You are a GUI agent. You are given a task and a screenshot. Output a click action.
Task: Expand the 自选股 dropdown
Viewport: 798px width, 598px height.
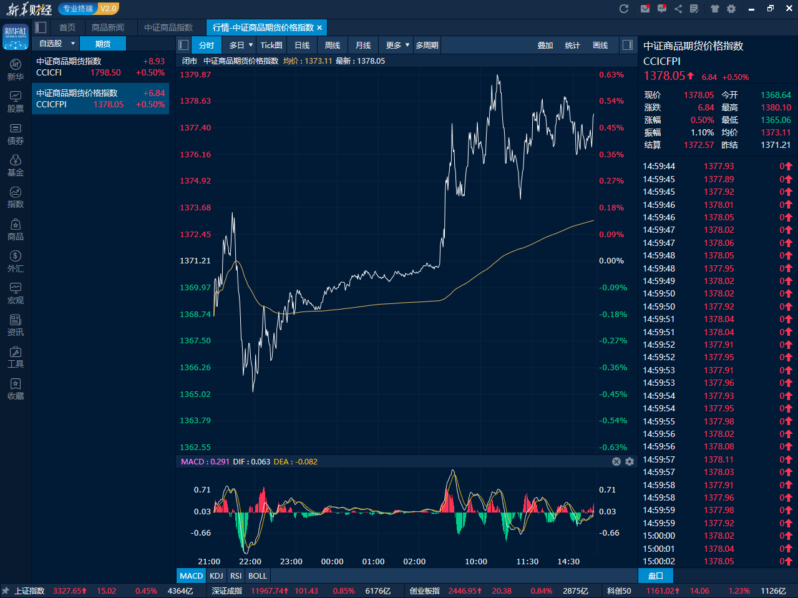pyautogui.click(x=72, y=44)
